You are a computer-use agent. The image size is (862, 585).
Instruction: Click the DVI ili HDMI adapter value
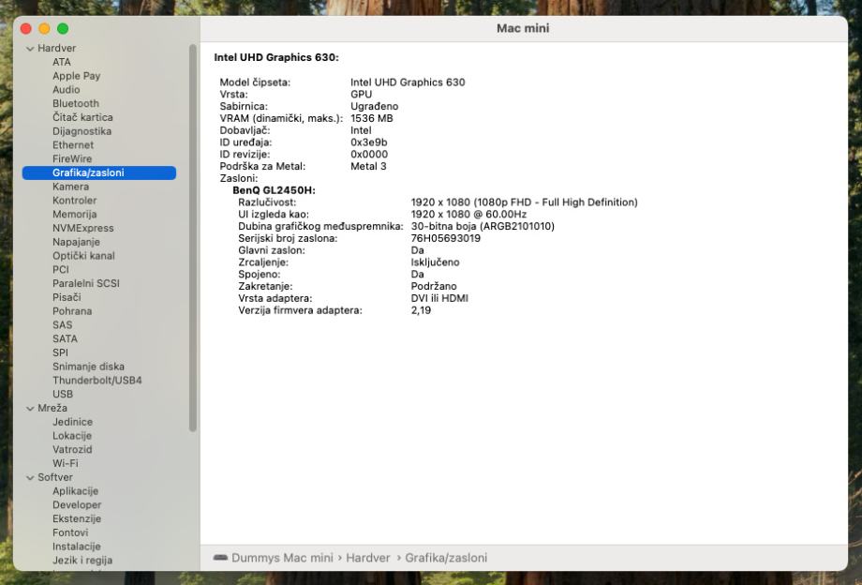pyautogui.click(x=439, y=298)
